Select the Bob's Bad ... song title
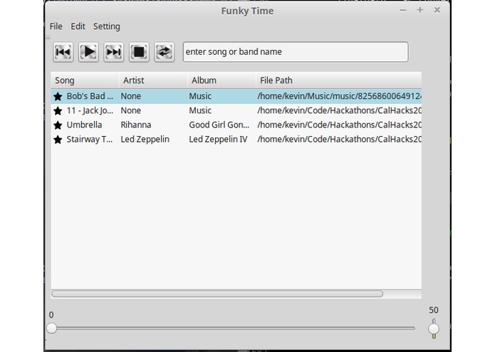Screen dimensions: 495x352 (90, 96)
